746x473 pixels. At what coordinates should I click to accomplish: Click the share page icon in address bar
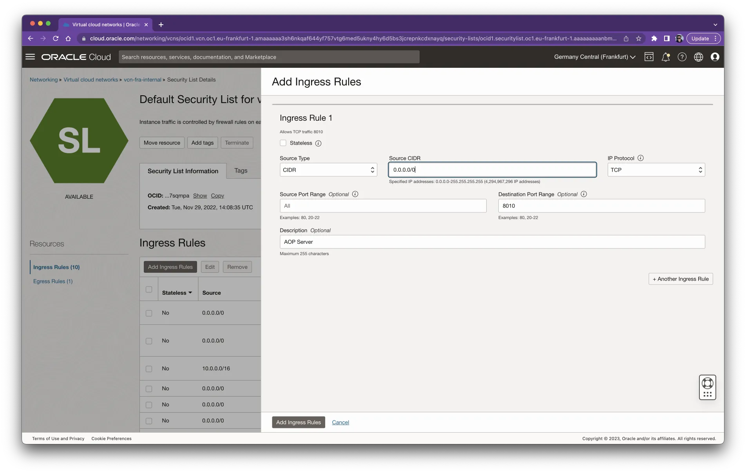(626, 38)
